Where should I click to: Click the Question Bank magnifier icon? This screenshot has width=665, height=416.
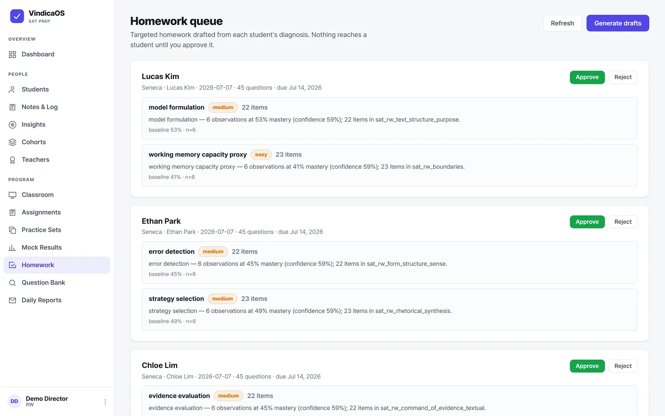[x=12, y=283]
